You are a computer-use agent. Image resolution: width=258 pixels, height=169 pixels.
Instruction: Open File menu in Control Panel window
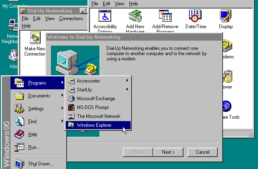pos(95,4)
